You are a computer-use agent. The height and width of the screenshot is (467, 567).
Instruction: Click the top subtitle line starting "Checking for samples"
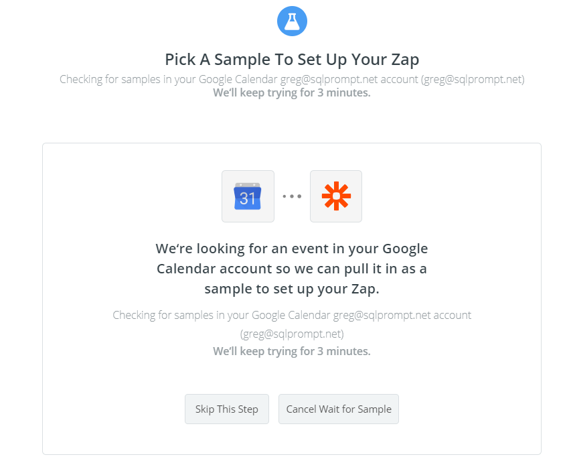pyautogui.click(x=292, y=79)
